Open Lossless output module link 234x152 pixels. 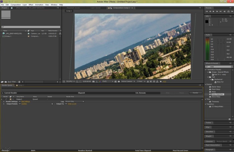pyautogui.click(x=24, y=104)
